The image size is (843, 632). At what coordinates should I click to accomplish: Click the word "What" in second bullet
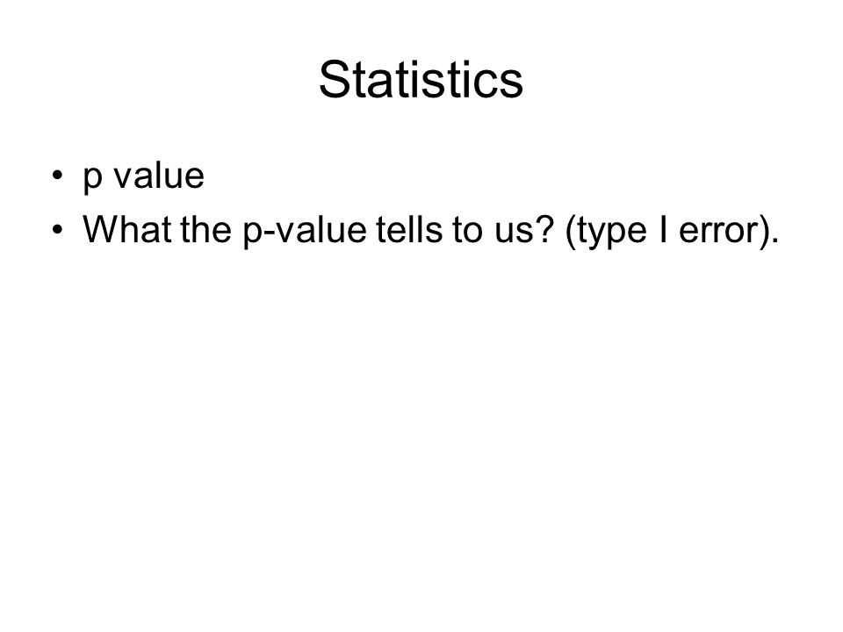(x=128, y=229)
